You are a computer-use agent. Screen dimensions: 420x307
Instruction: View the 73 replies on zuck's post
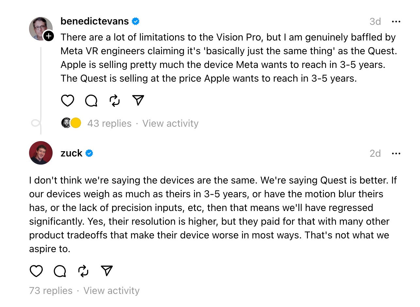pos(51,291)
